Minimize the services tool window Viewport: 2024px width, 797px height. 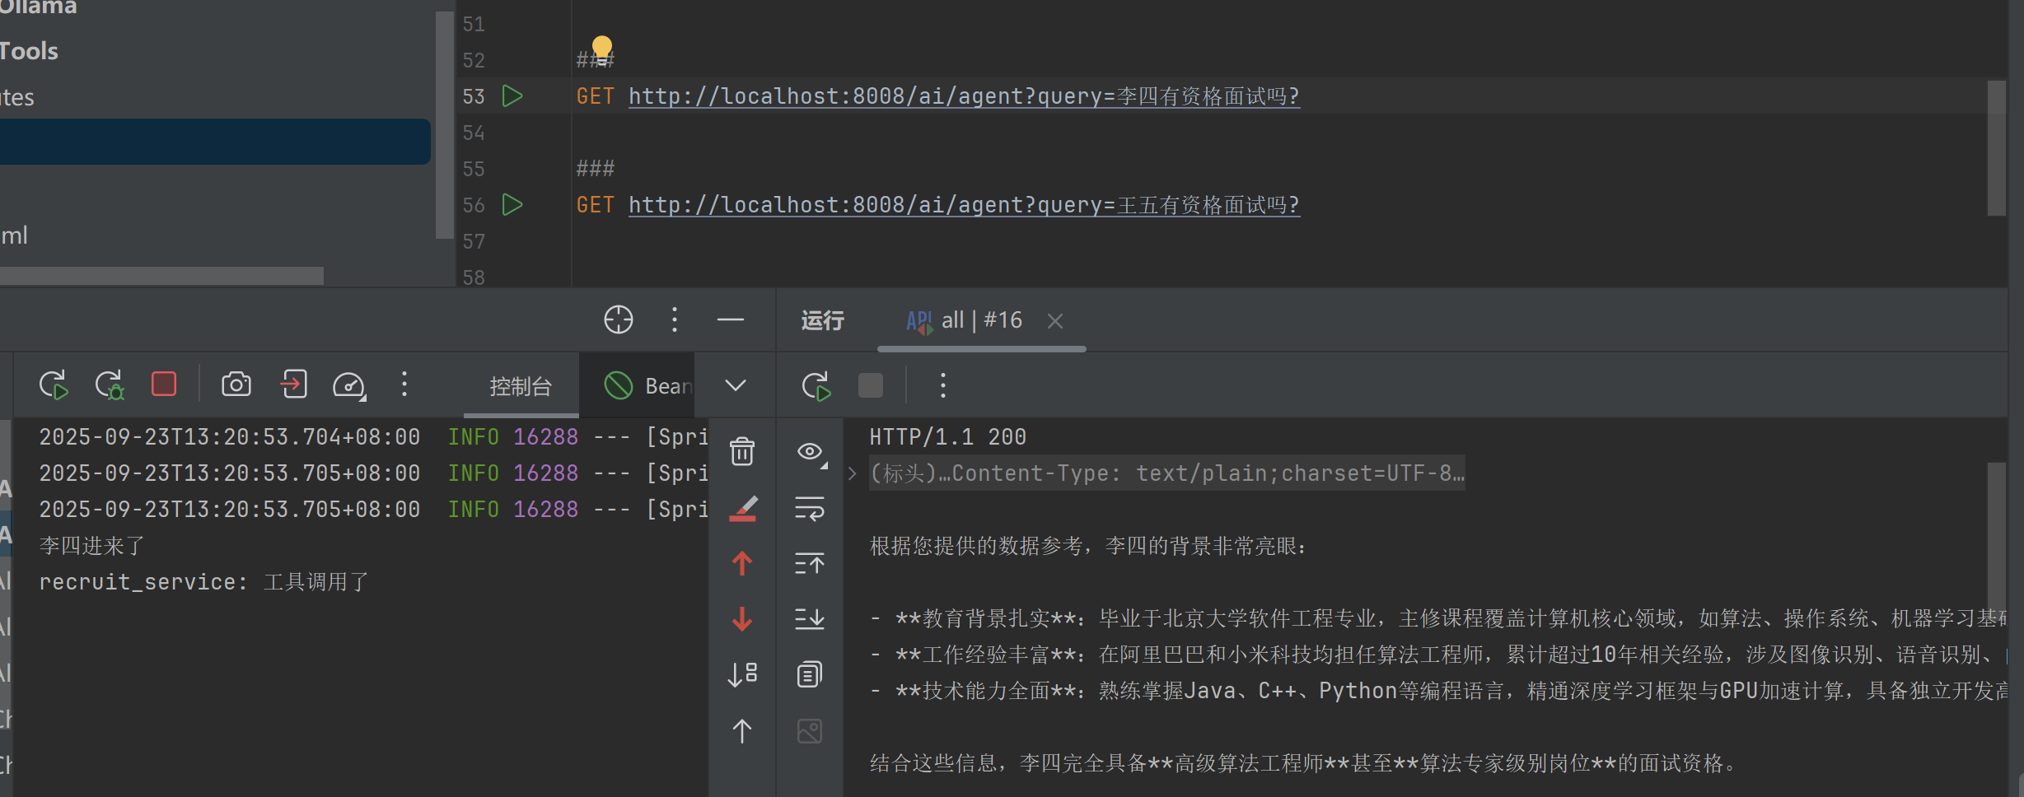tap(731, 319)
